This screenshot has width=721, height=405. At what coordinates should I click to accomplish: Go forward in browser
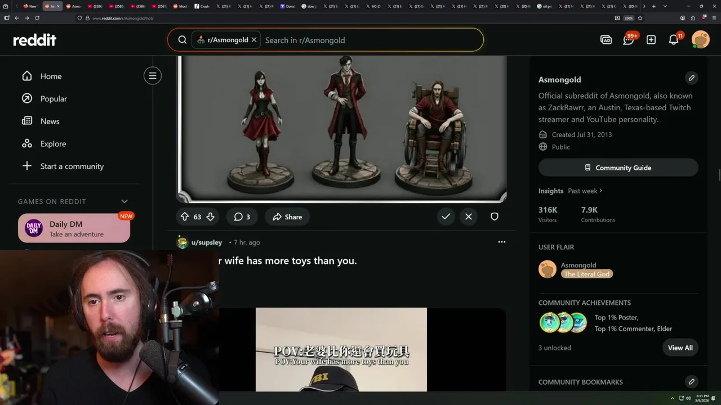pos(27,18)
